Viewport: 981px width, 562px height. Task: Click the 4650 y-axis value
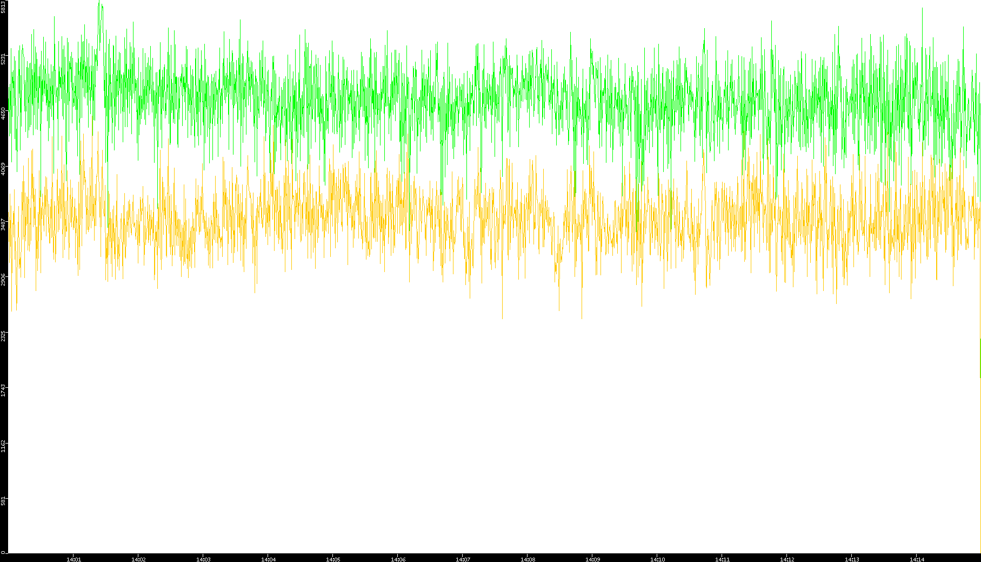point(3,114)
